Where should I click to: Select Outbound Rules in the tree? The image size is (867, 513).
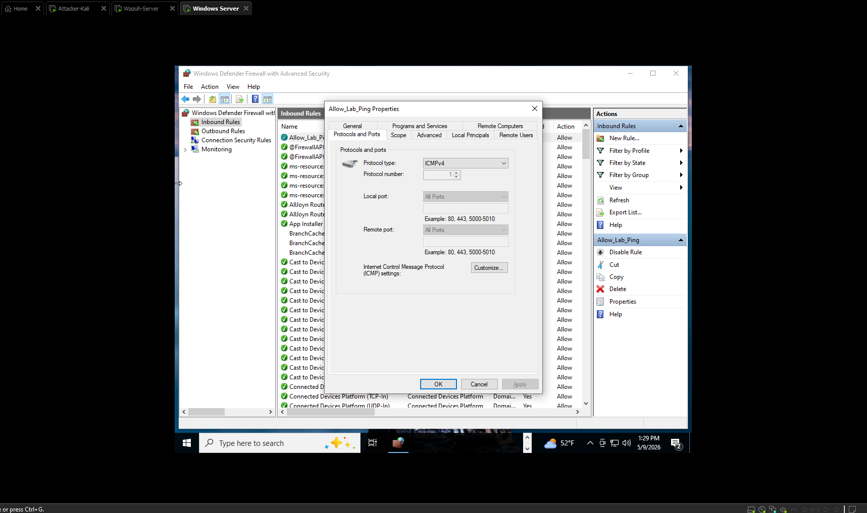(223, 131)
